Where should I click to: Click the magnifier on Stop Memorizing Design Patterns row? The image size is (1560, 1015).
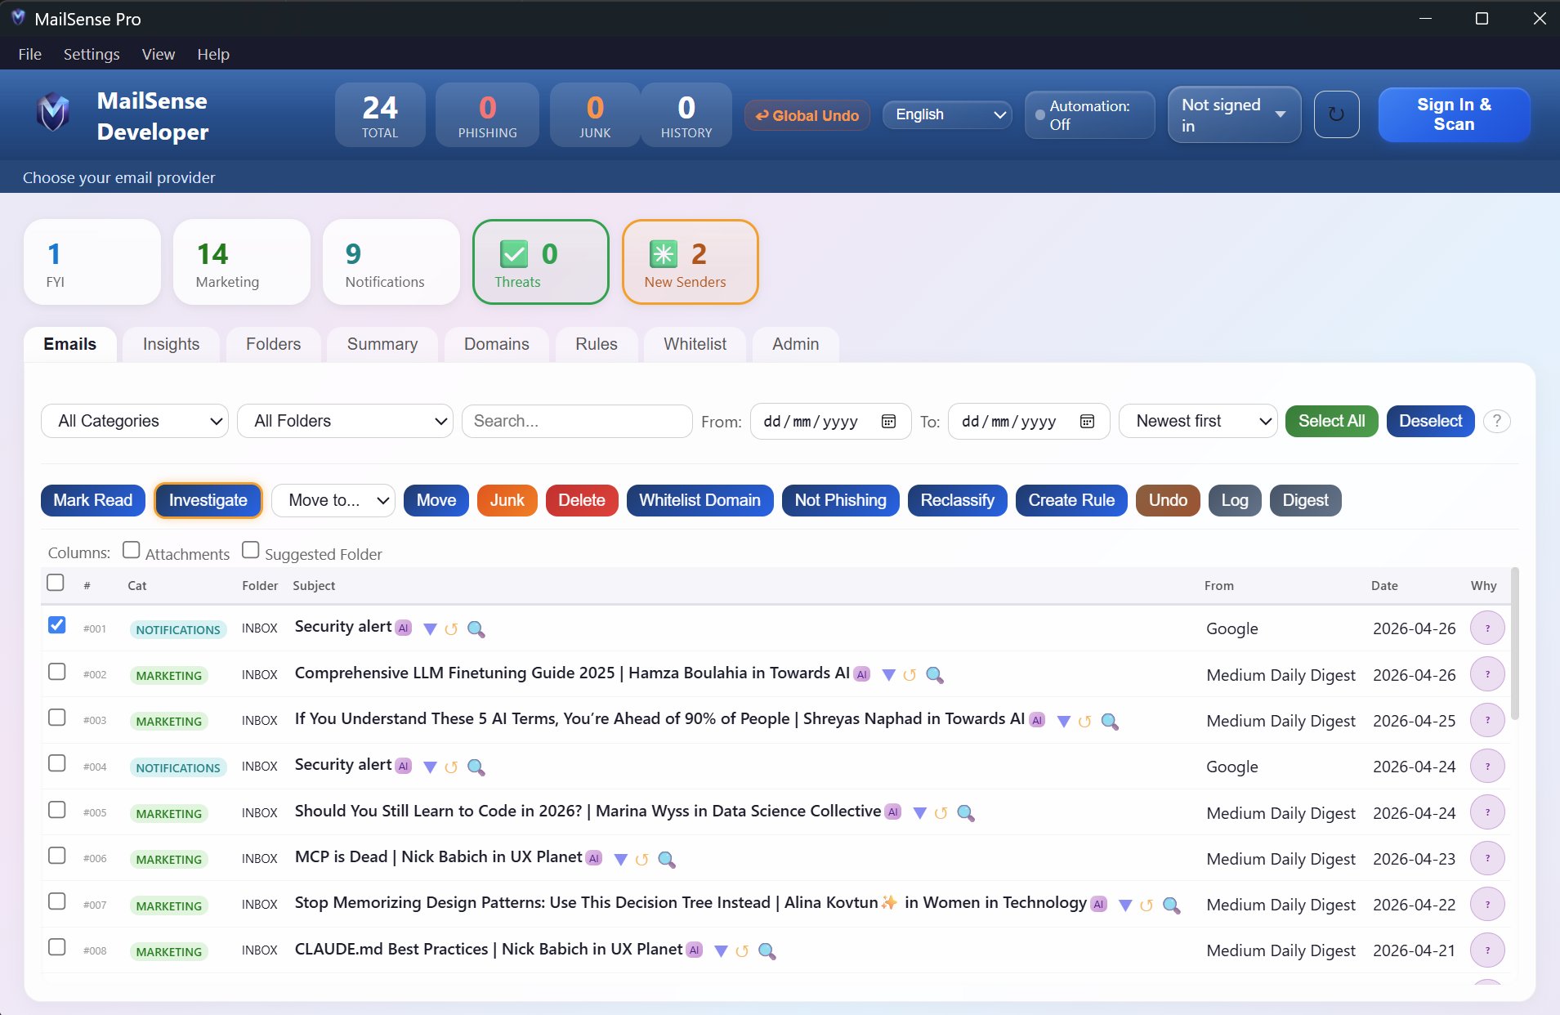[x=1171, y=905]
